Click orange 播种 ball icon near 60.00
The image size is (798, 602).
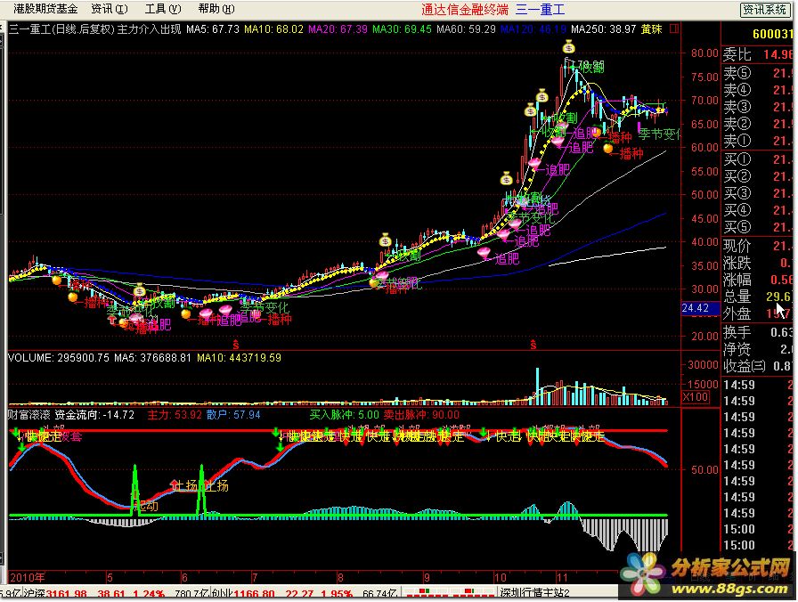[x=608, y=148]
